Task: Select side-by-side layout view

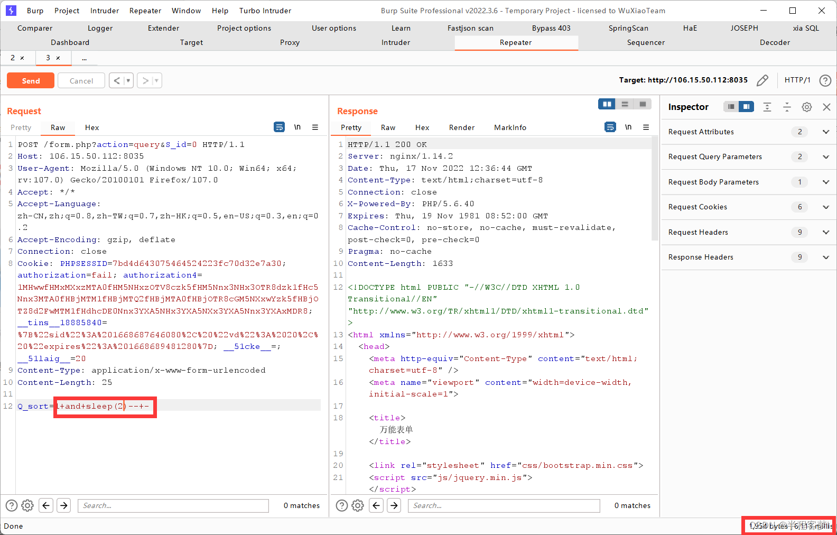Action: click(x=607, y=104)
